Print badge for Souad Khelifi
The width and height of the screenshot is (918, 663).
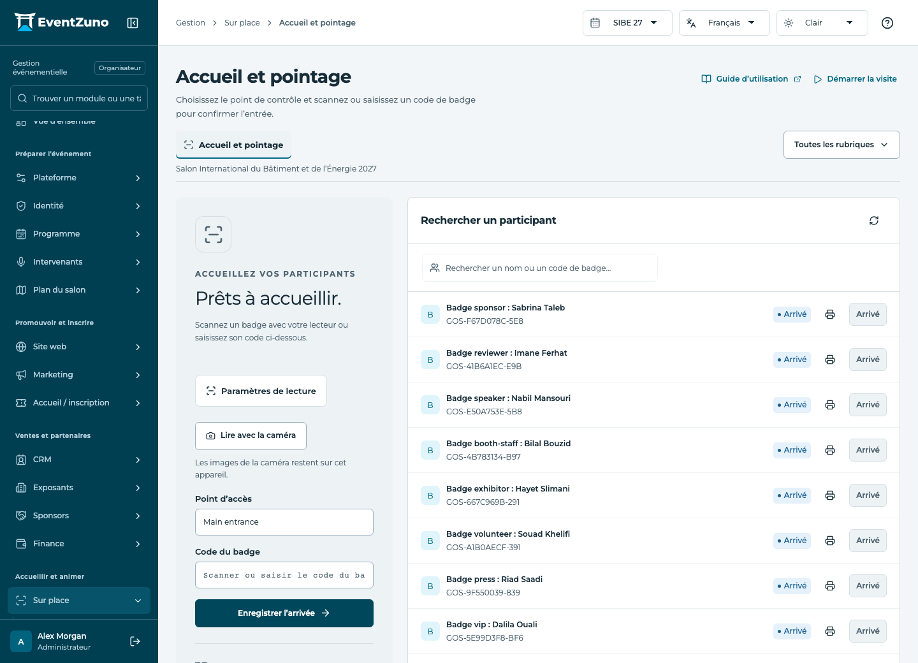830,541
